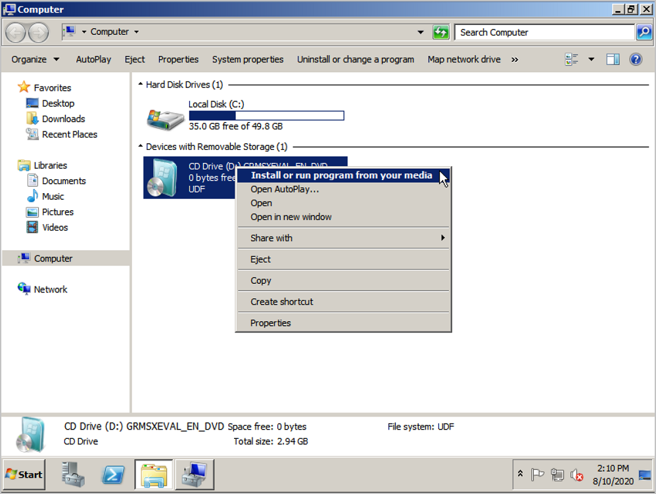Screen dimensions: 656x494
Task: Click Properties in the toolbar
Action: [x=178, y=59]
